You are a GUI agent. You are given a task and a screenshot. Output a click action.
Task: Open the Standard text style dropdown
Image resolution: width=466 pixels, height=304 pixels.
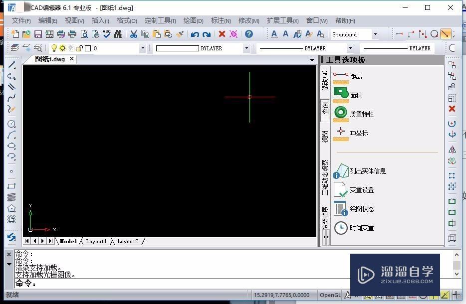pos(375,34)
